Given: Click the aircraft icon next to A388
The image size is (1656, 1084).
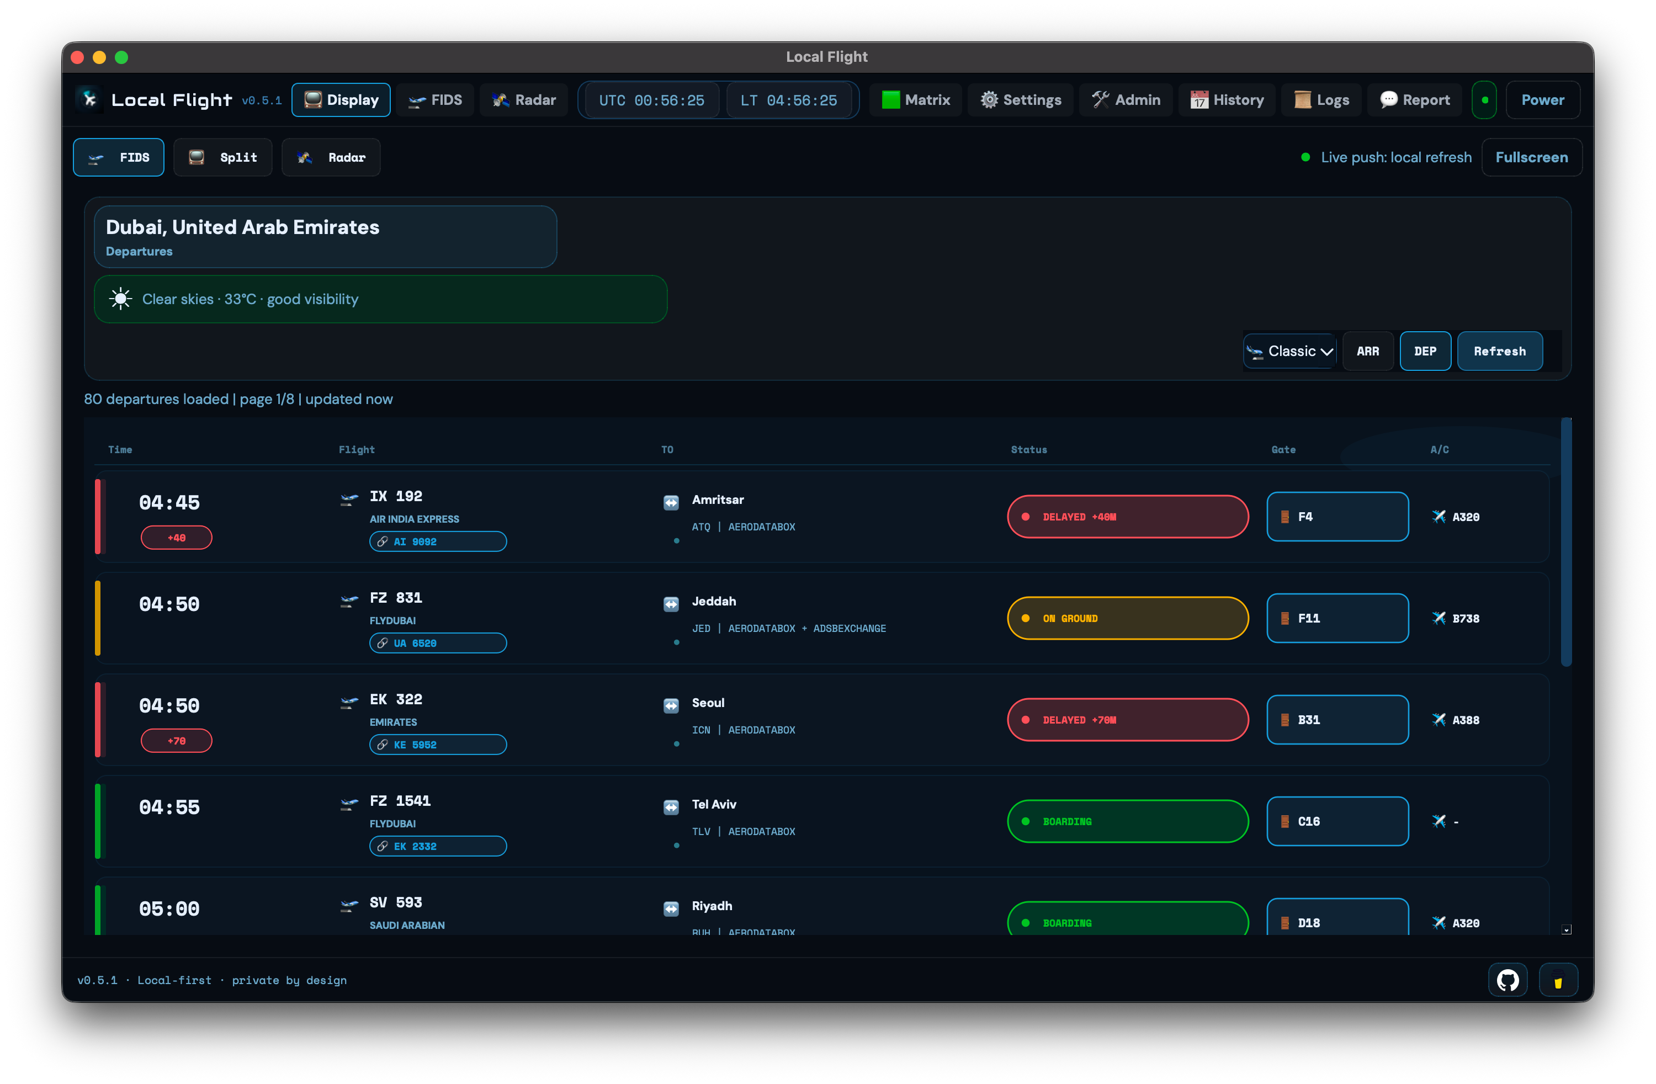Looking at the screenshot, I should 1439,719.
